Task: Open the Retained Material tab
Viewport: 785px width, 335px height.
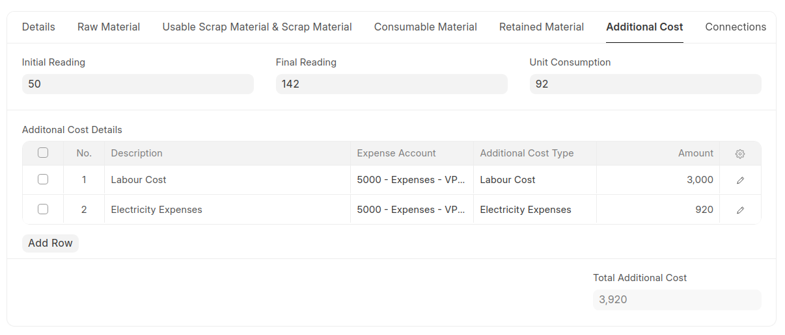Action: 542,27
